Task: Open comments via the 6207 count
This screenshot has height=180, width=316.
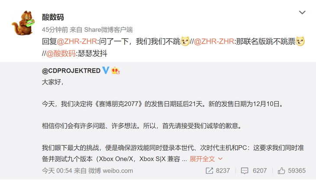Action: point(260,171)
